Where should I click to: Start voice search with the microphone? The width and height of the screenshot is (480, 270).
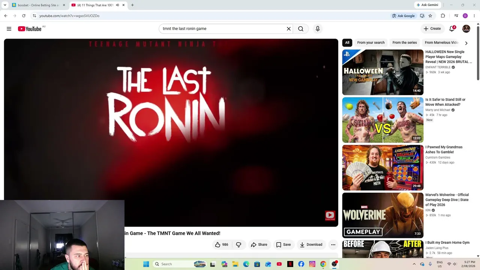pos(318,29)
